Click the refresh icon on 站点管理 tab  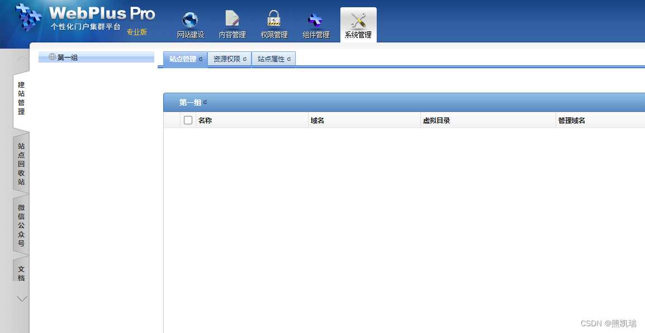point(201,58)
